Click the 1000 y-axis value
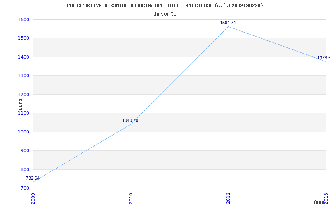Image resolution: width=330 pixels, height=206 pixels. pos(24,132)
